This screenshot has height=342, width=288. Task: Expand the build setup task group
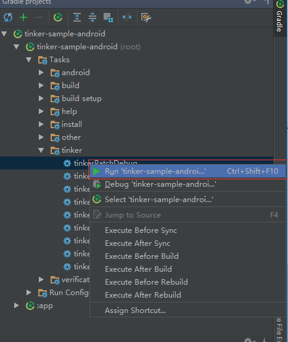41,99
